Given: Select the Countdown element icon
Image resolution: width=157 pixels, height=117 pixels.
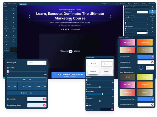Looking at the screenshot, I should (14, 31).
